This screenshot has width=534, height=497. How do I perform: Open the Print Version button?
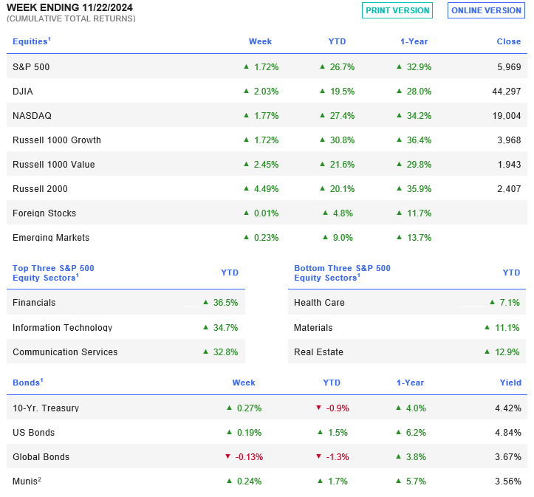click(x=397, y=10)
